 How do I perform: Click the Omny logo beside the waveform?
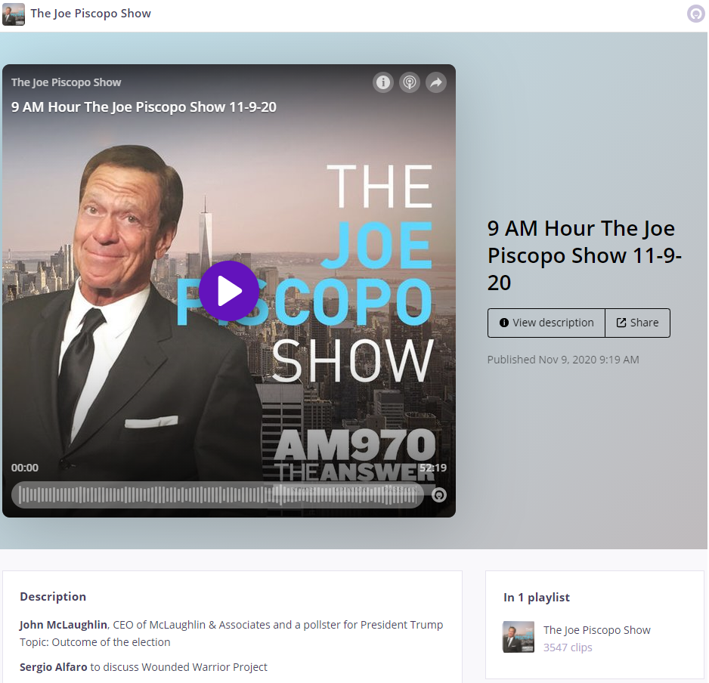439,496
